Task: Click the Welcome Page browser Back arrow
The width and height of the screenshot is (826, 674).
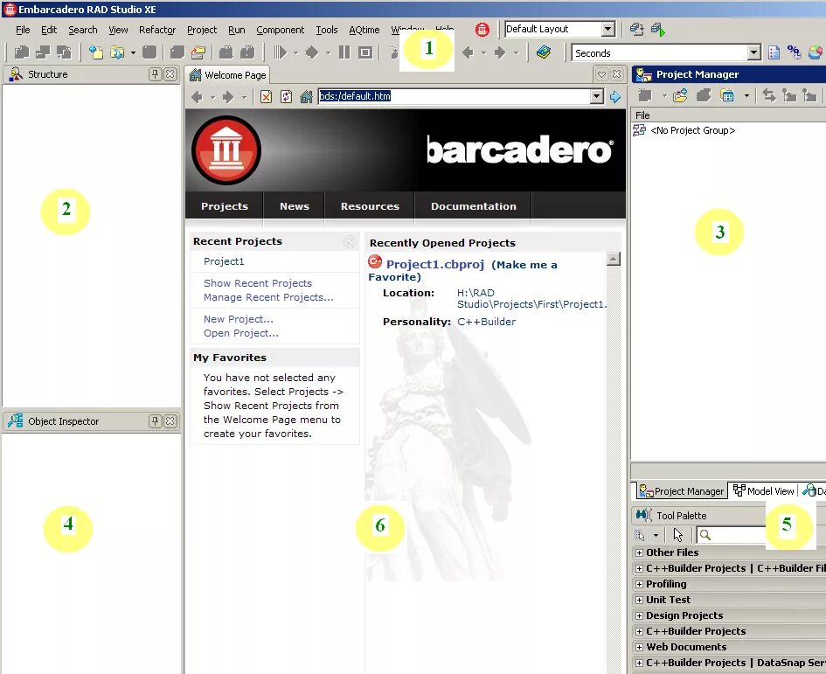Action: pos(197,97)
